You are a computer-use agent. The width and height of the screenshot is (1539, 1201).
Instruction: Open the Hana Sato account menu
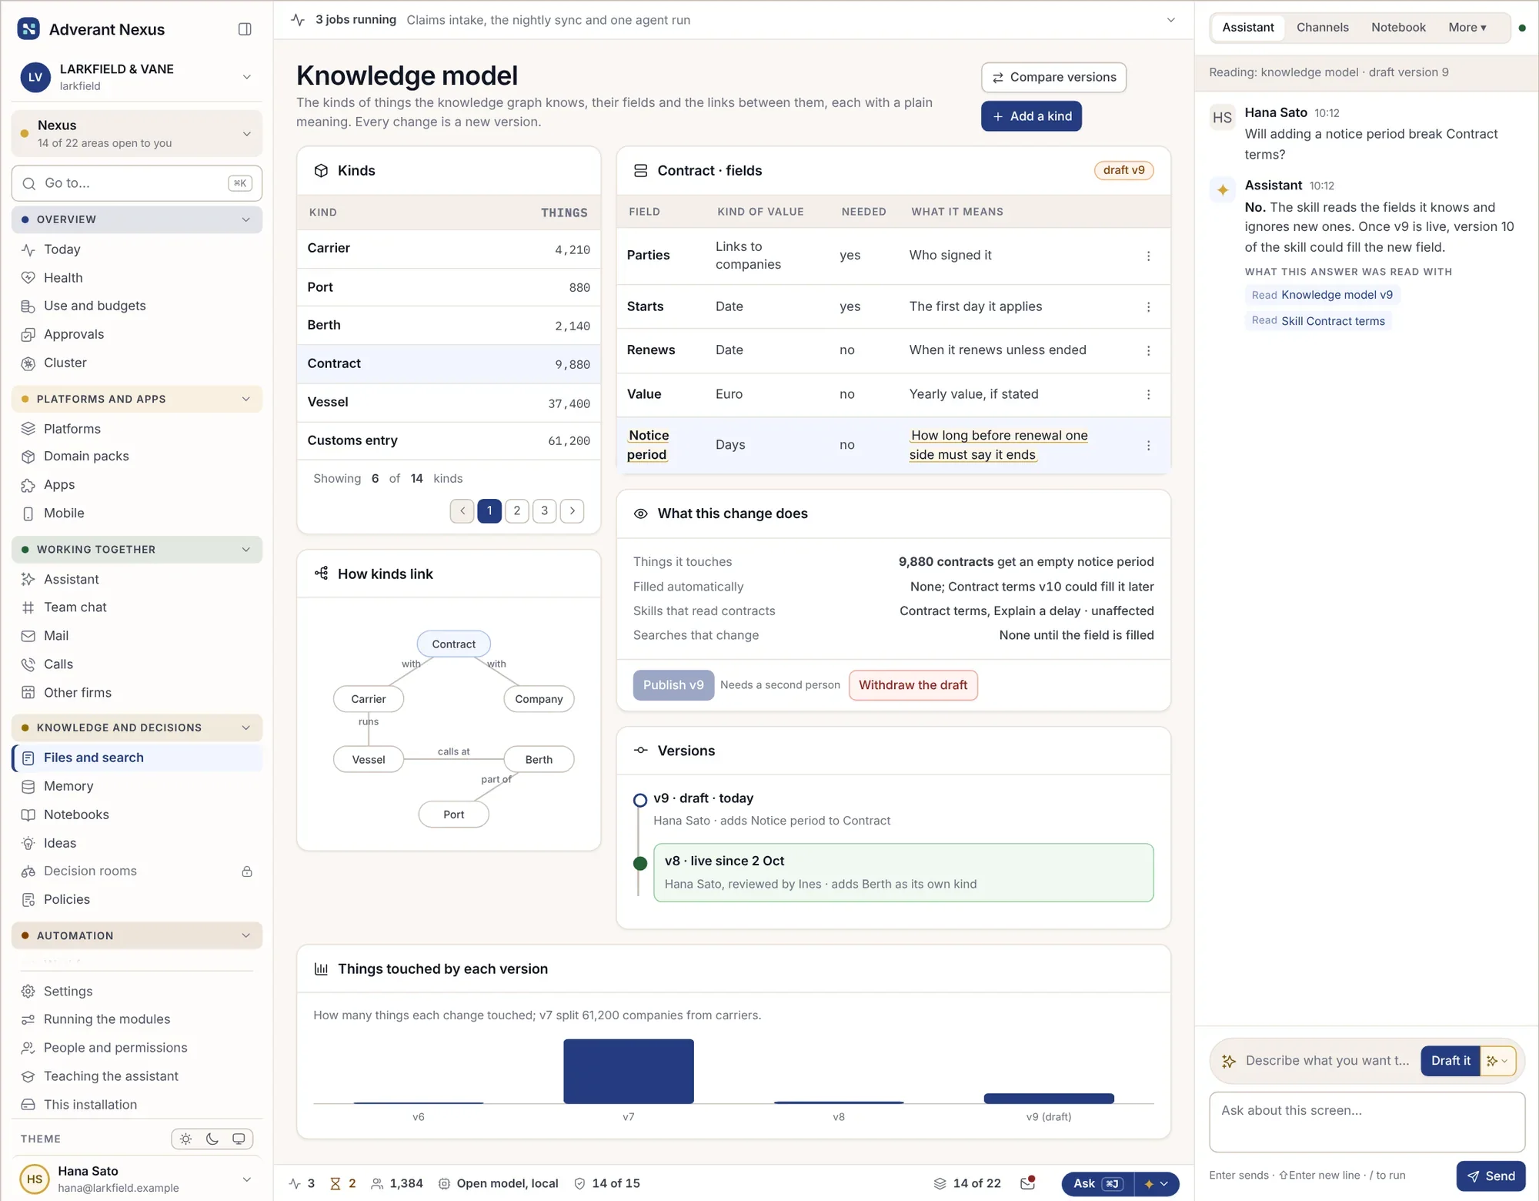[x=137, y=1179]
